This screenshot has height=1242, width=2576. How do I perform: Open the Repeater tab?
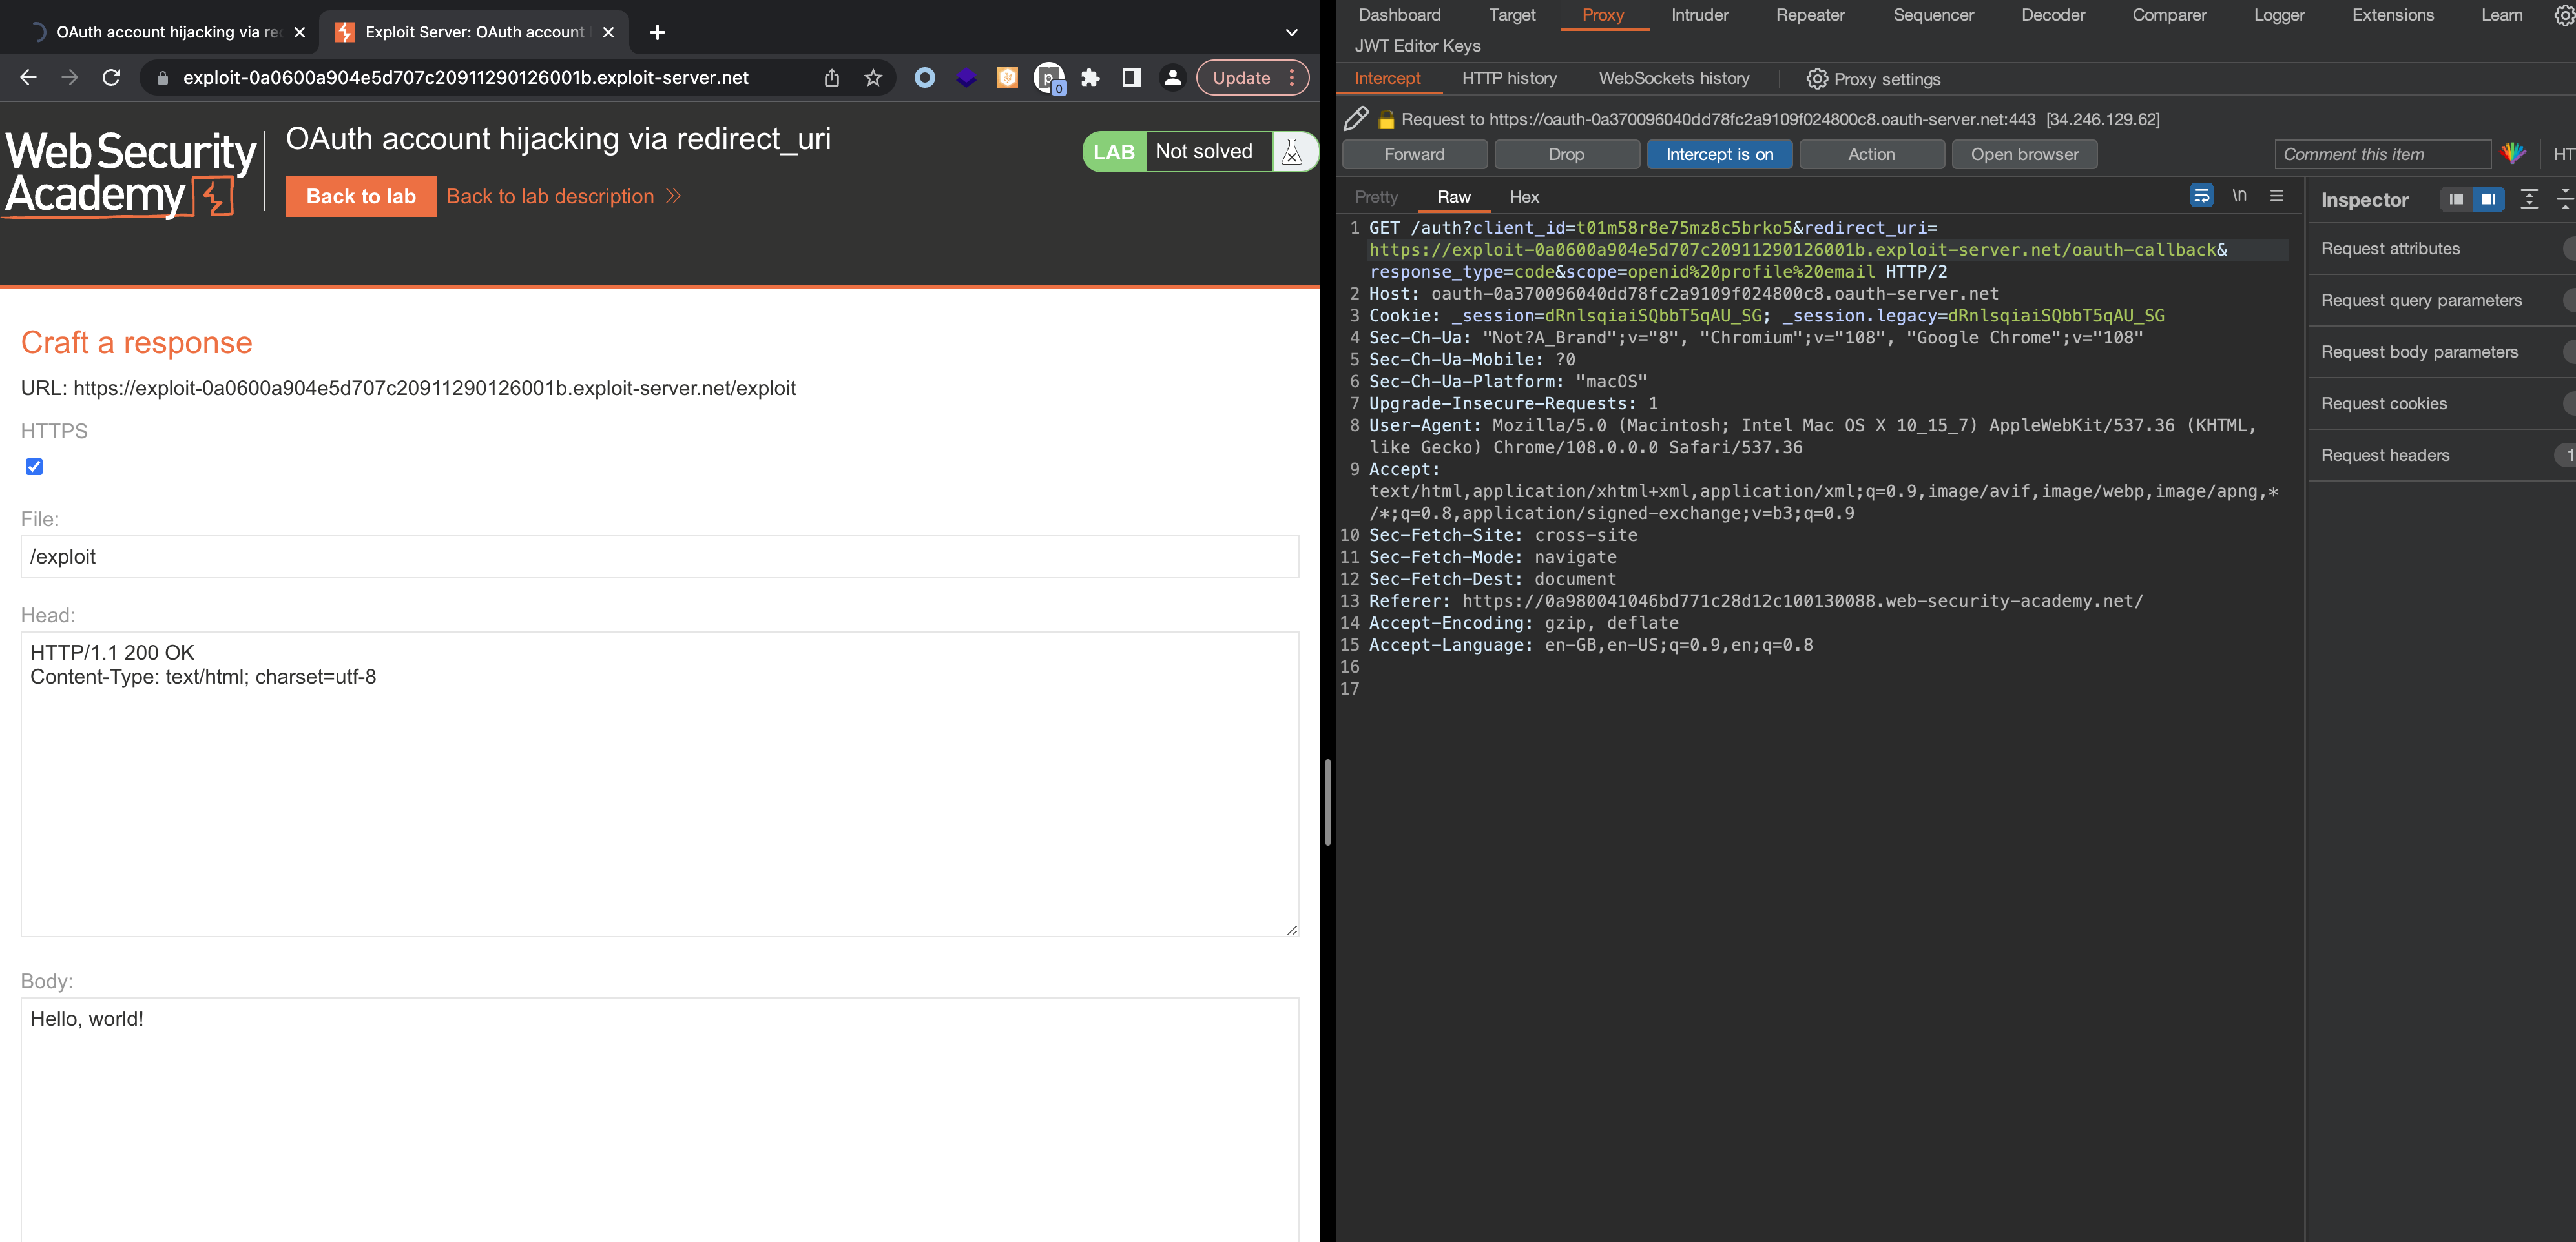tap(1810, 15)
